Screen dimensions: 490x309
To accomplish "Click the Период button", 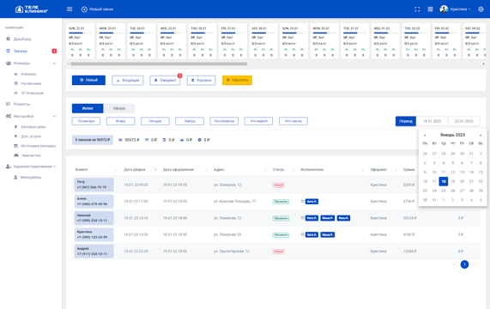I will pyautogui.click(x=406, y=121).
